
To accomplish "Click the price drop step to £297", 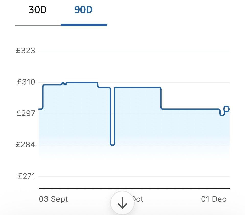I will (161, 99).
